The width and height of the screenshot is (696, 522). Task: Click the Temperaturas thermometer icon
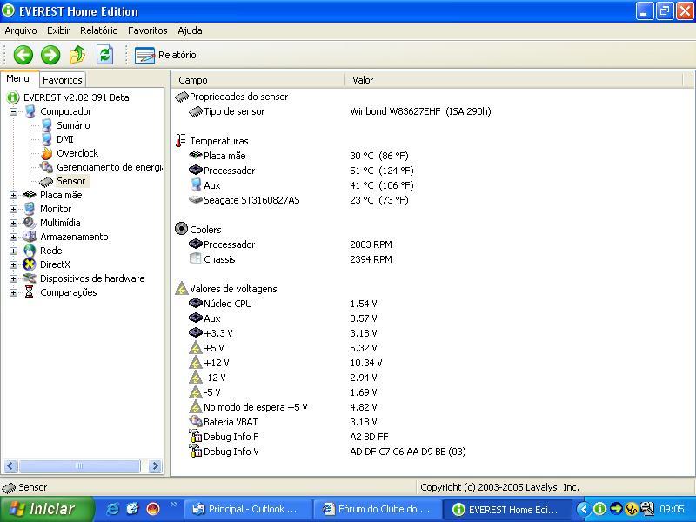(x=181, y=141)
